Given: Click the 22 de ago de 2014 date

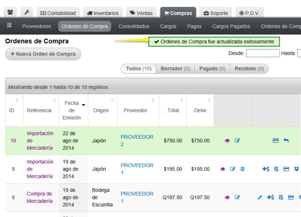Looking at the screenshot, I should point(70,141).
